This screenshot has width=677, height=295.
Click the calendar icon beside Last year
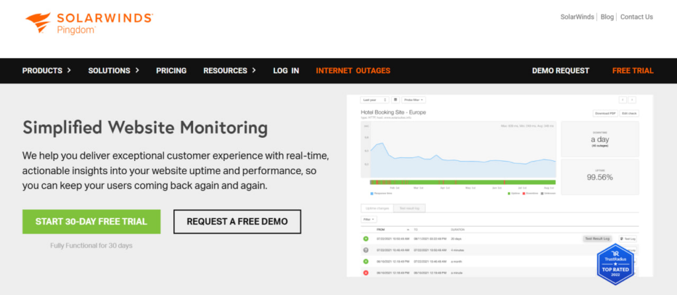[x=395, y=100]
